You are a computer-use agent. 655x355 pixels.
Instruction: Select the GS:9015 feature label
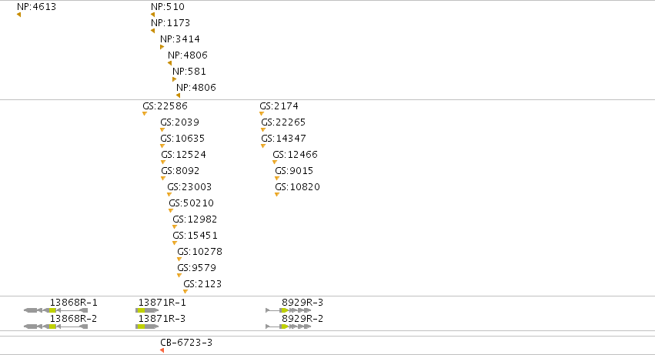tap(294, 171)
